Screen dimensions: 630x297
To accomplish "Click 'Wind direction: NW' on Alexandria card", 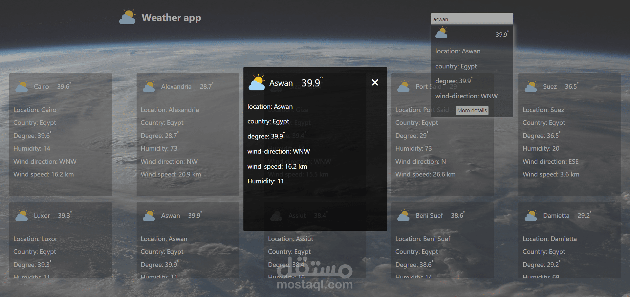I will click(x=169, y=161).
